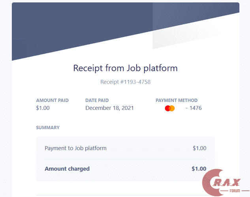Click the DATE PAID label
250x197 pixels.
click(x=97, y=100)
